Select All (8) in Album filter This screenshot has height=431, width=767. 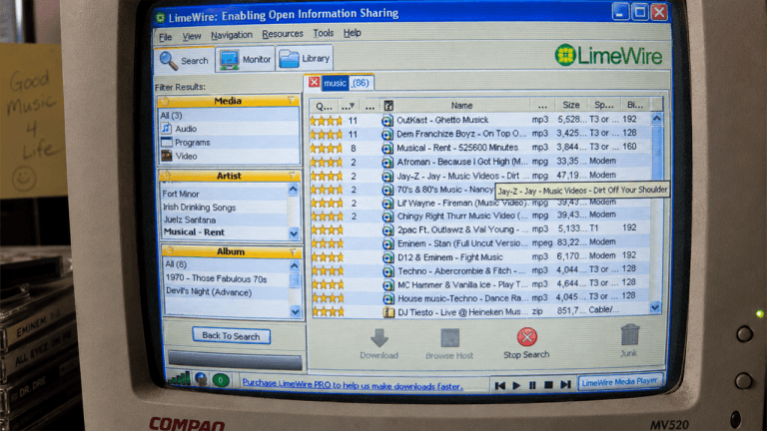[176, 264]
